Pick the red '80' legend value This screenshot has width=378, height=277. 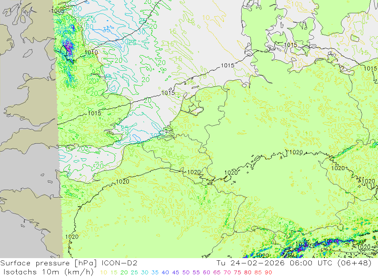click(248, 272)
